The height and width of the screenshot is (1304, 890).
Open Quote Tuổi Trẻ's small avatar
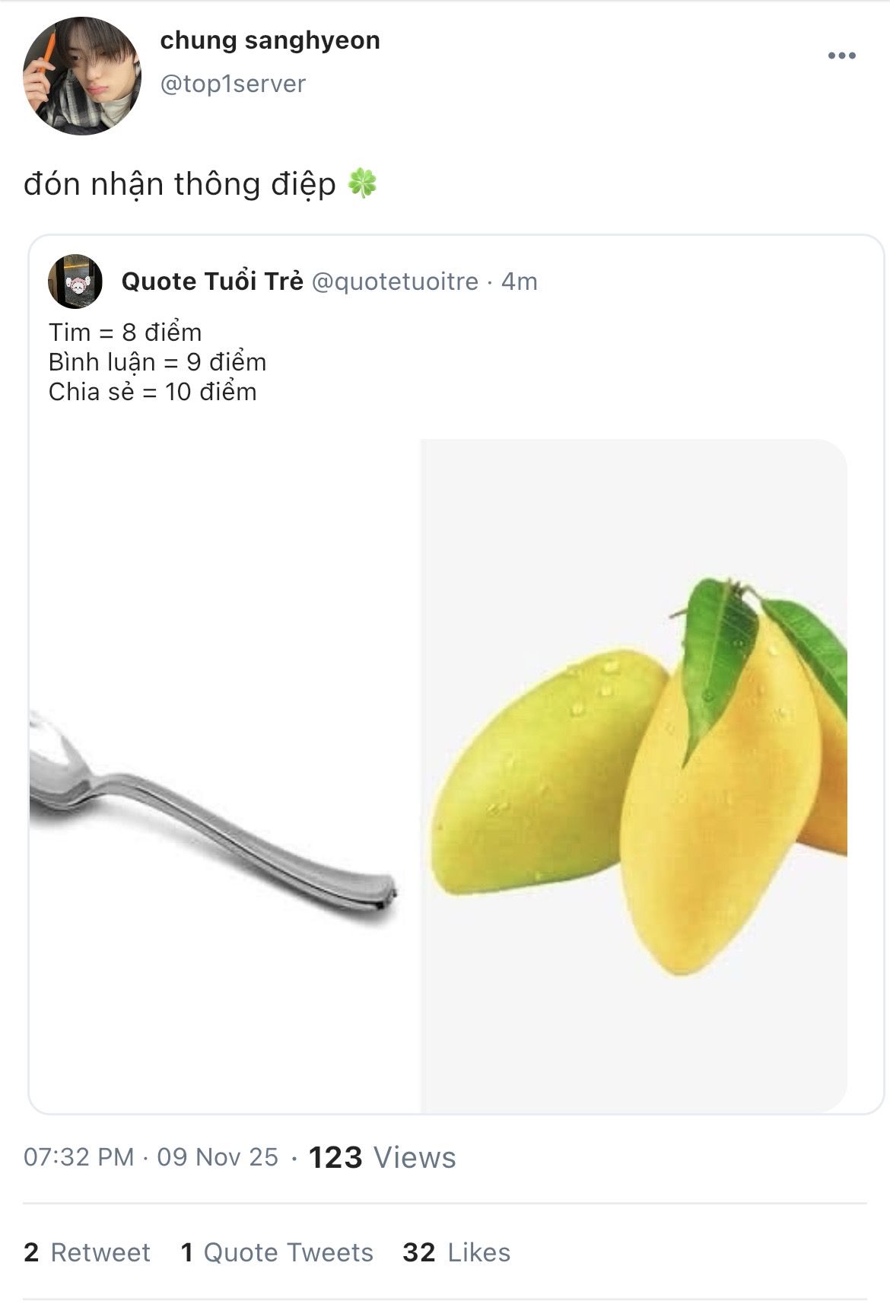coord(75,281)
